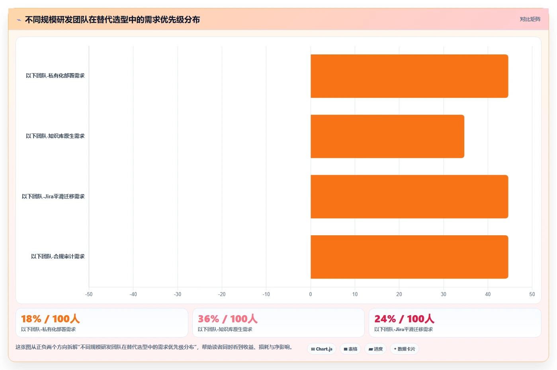Click the x-axis tick label -40
The image size is (557, 370).
coord(133,294)
